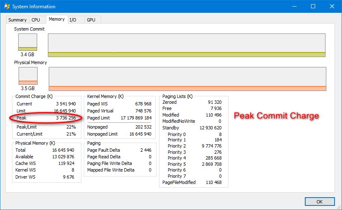Click the Page Fault Delta value
342x210 pixels.
pos(145,150)
